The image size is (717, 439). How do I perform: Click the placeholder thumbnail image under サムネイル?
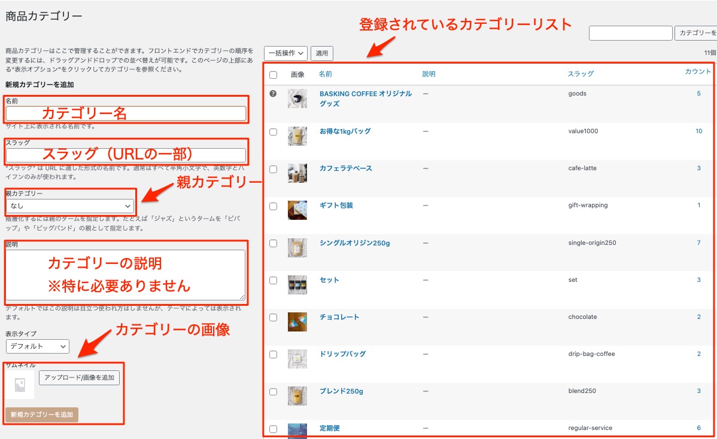[20, 385]
